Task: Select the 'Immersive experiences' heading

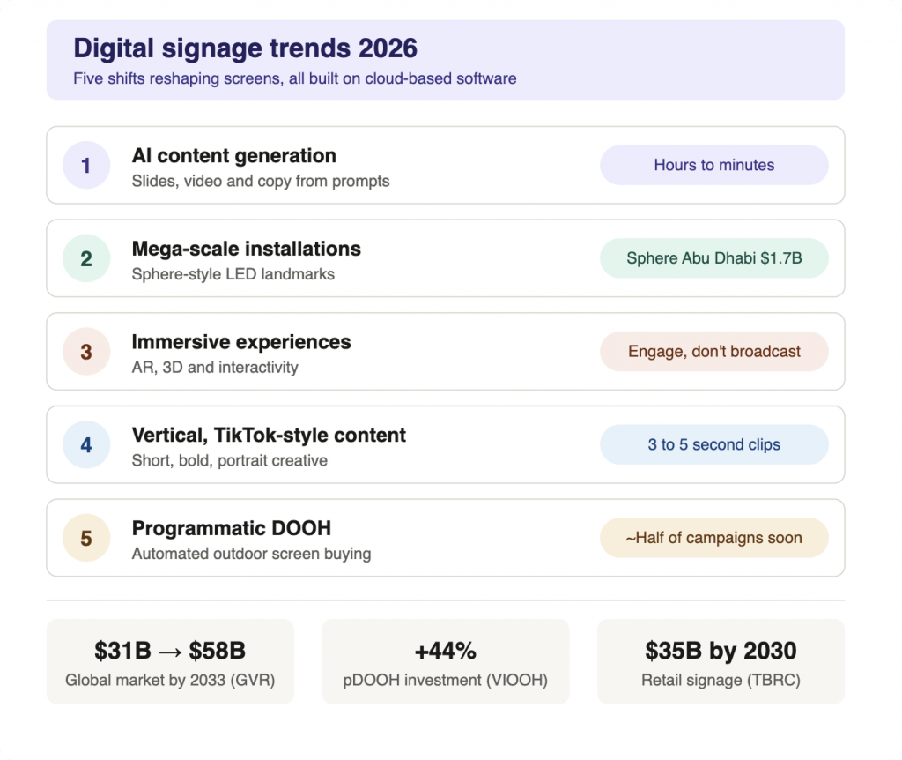Action: 241,343
